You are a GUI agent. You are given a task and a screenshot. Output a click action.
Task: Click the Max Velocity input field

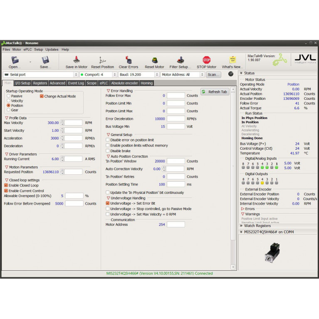point(73,123)
